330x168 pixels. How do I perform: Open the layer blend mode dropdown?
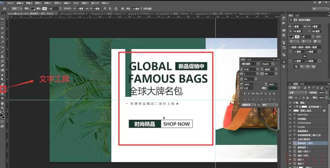pos(298,93)
